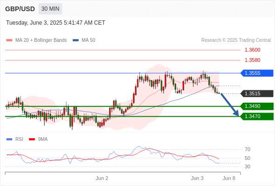Click the black 1.3515 current price tag
The height and width of the screenshot is (186, 275).
[257, 93]
